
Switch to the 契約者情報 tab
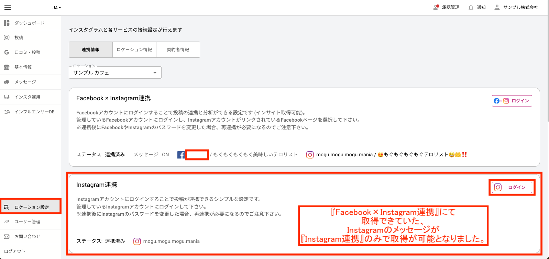coord(178,50)
